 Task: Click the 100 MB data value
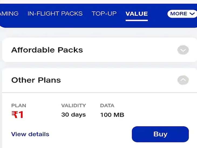click(112, 115)
